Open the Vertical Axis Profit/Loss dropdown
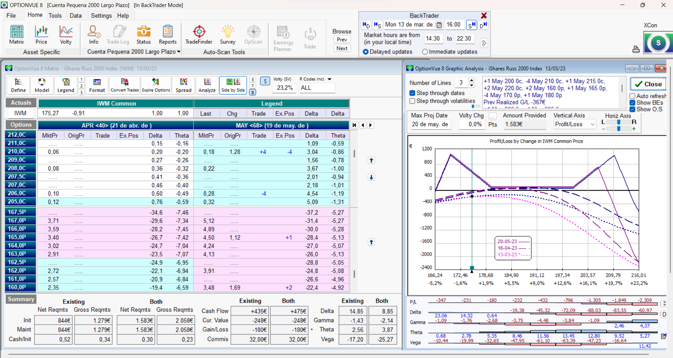This screenshot has width=673, height=358. (x=593, y=124)
